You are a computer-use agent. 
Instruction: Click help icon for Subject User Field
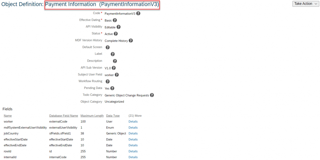[x=117, y=75]
